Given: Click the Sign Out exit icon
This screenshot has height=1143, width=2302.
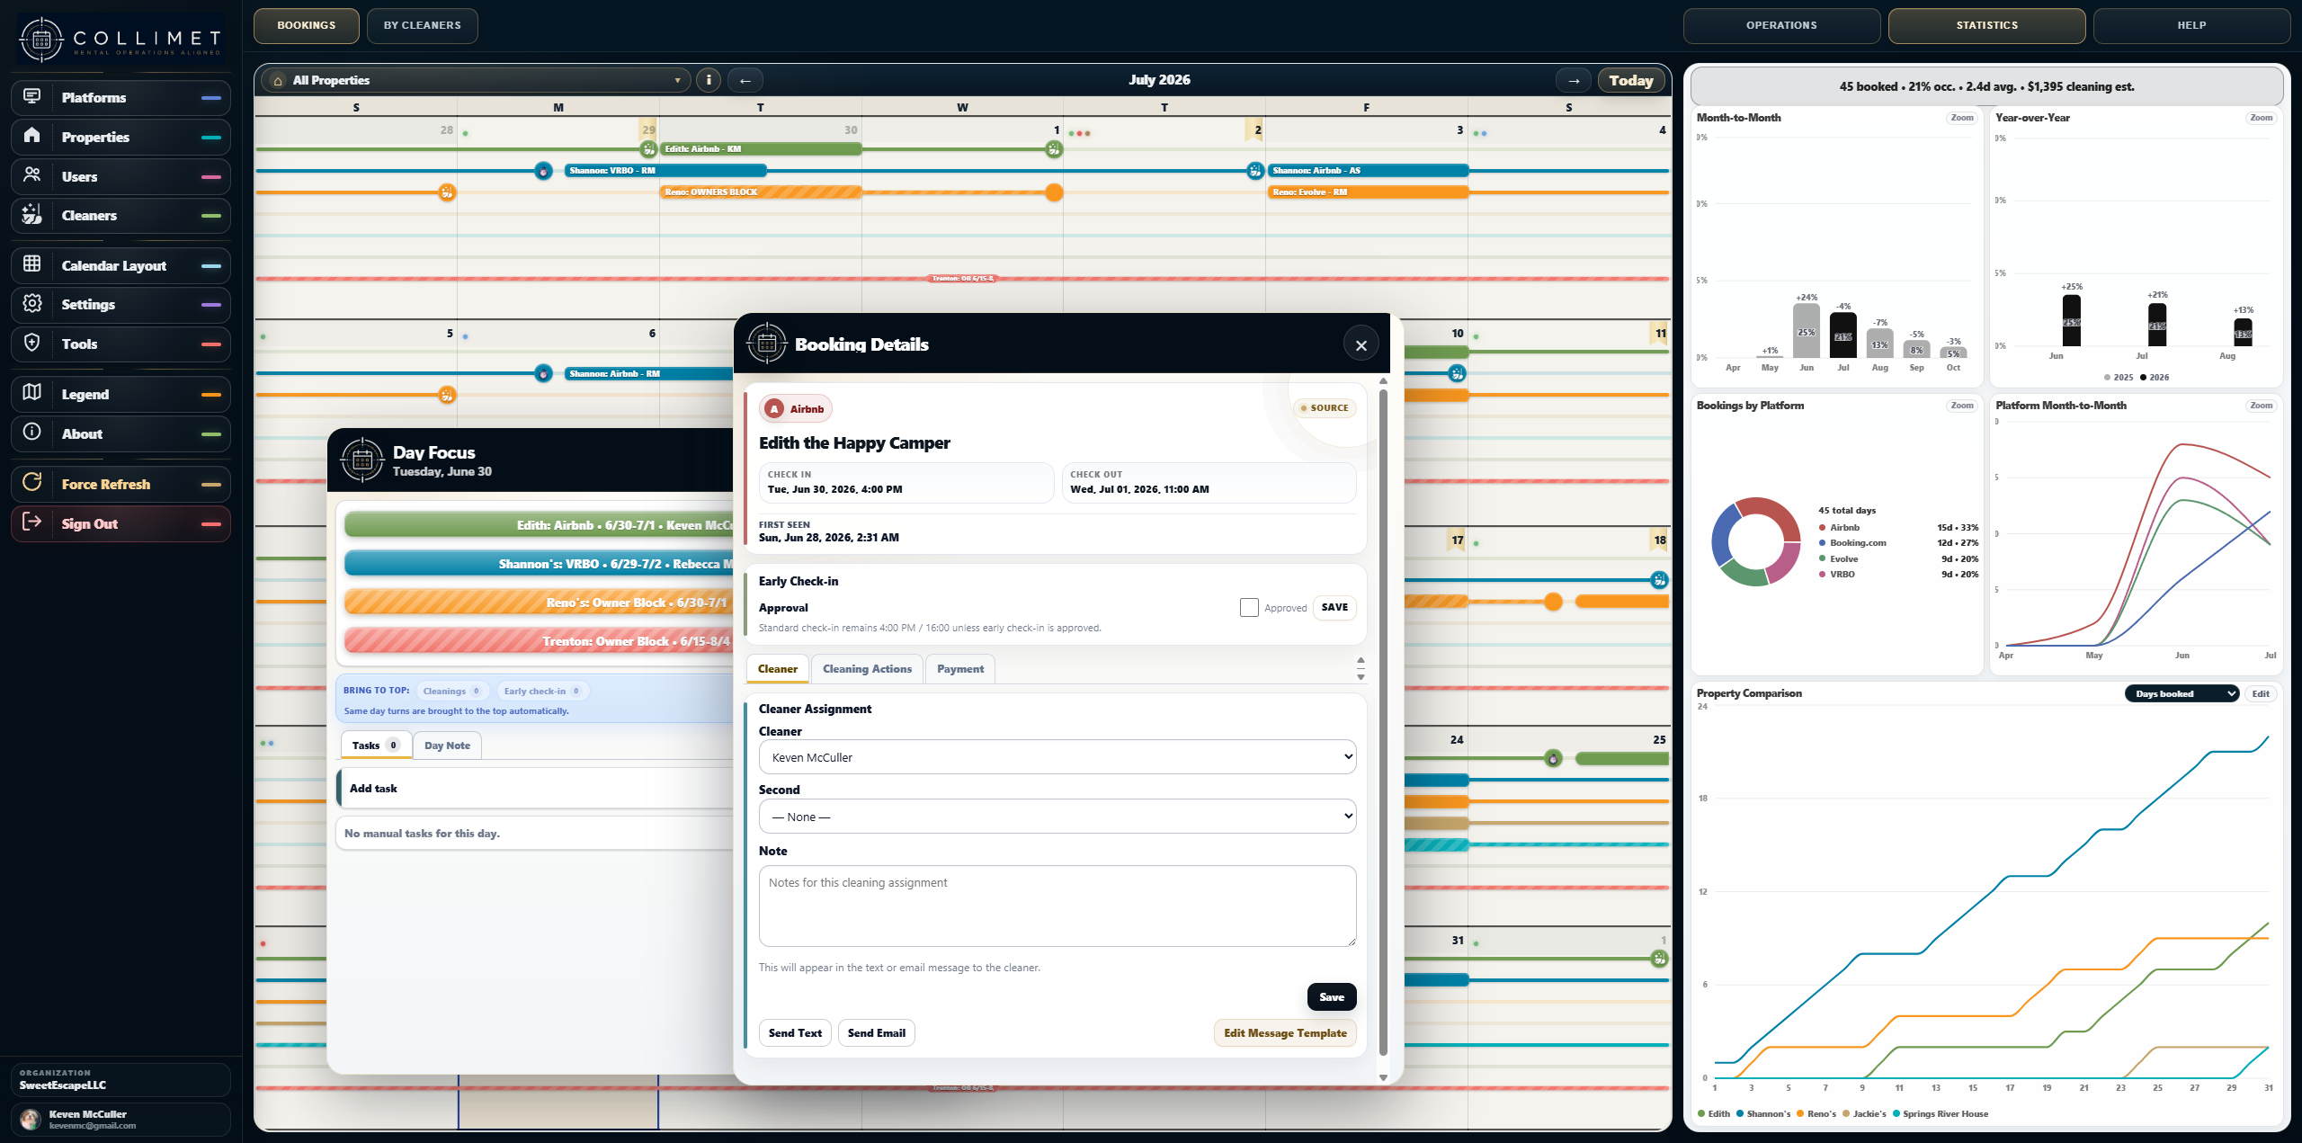Looking at the screenshot, I should point(32,522).
